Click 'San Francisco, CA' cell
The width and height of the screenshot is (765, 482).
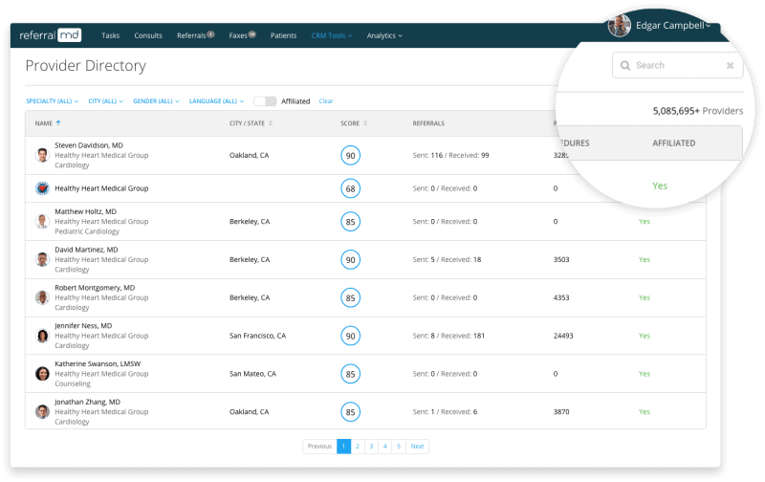click(x=257, y=336)
